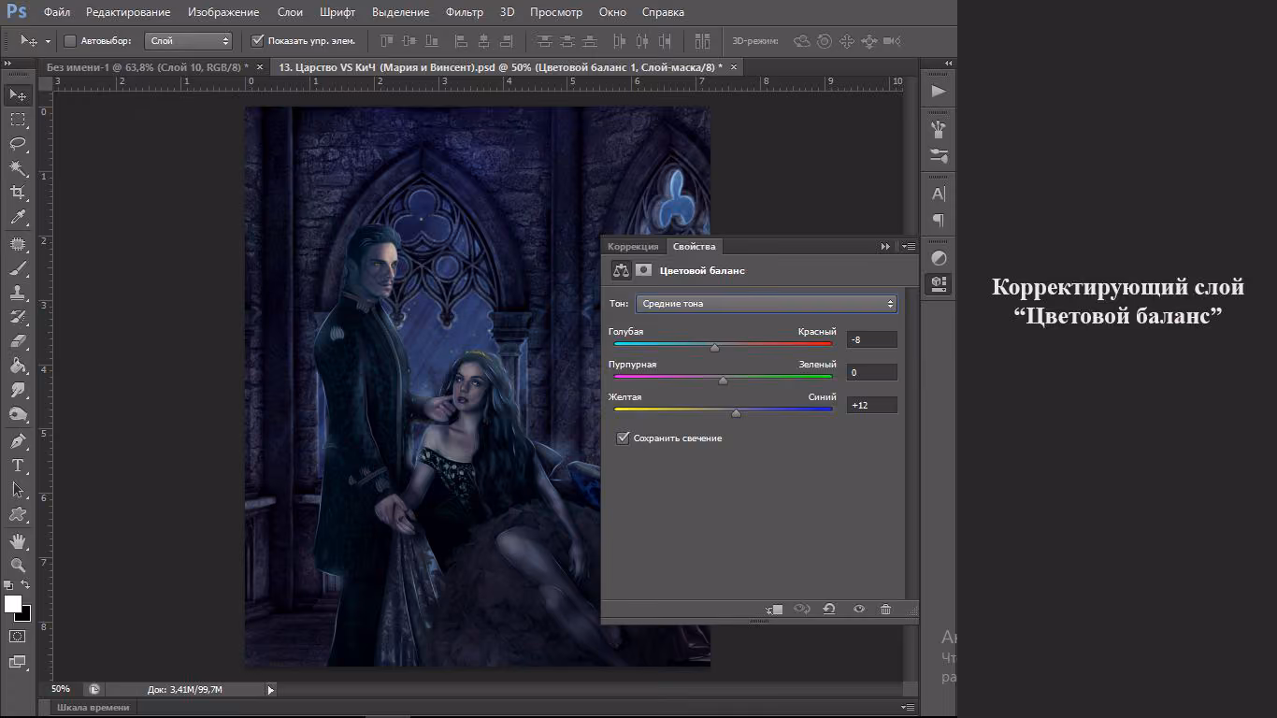Select the Path Selection arrow tool
1277x718 pixels.
18,490
